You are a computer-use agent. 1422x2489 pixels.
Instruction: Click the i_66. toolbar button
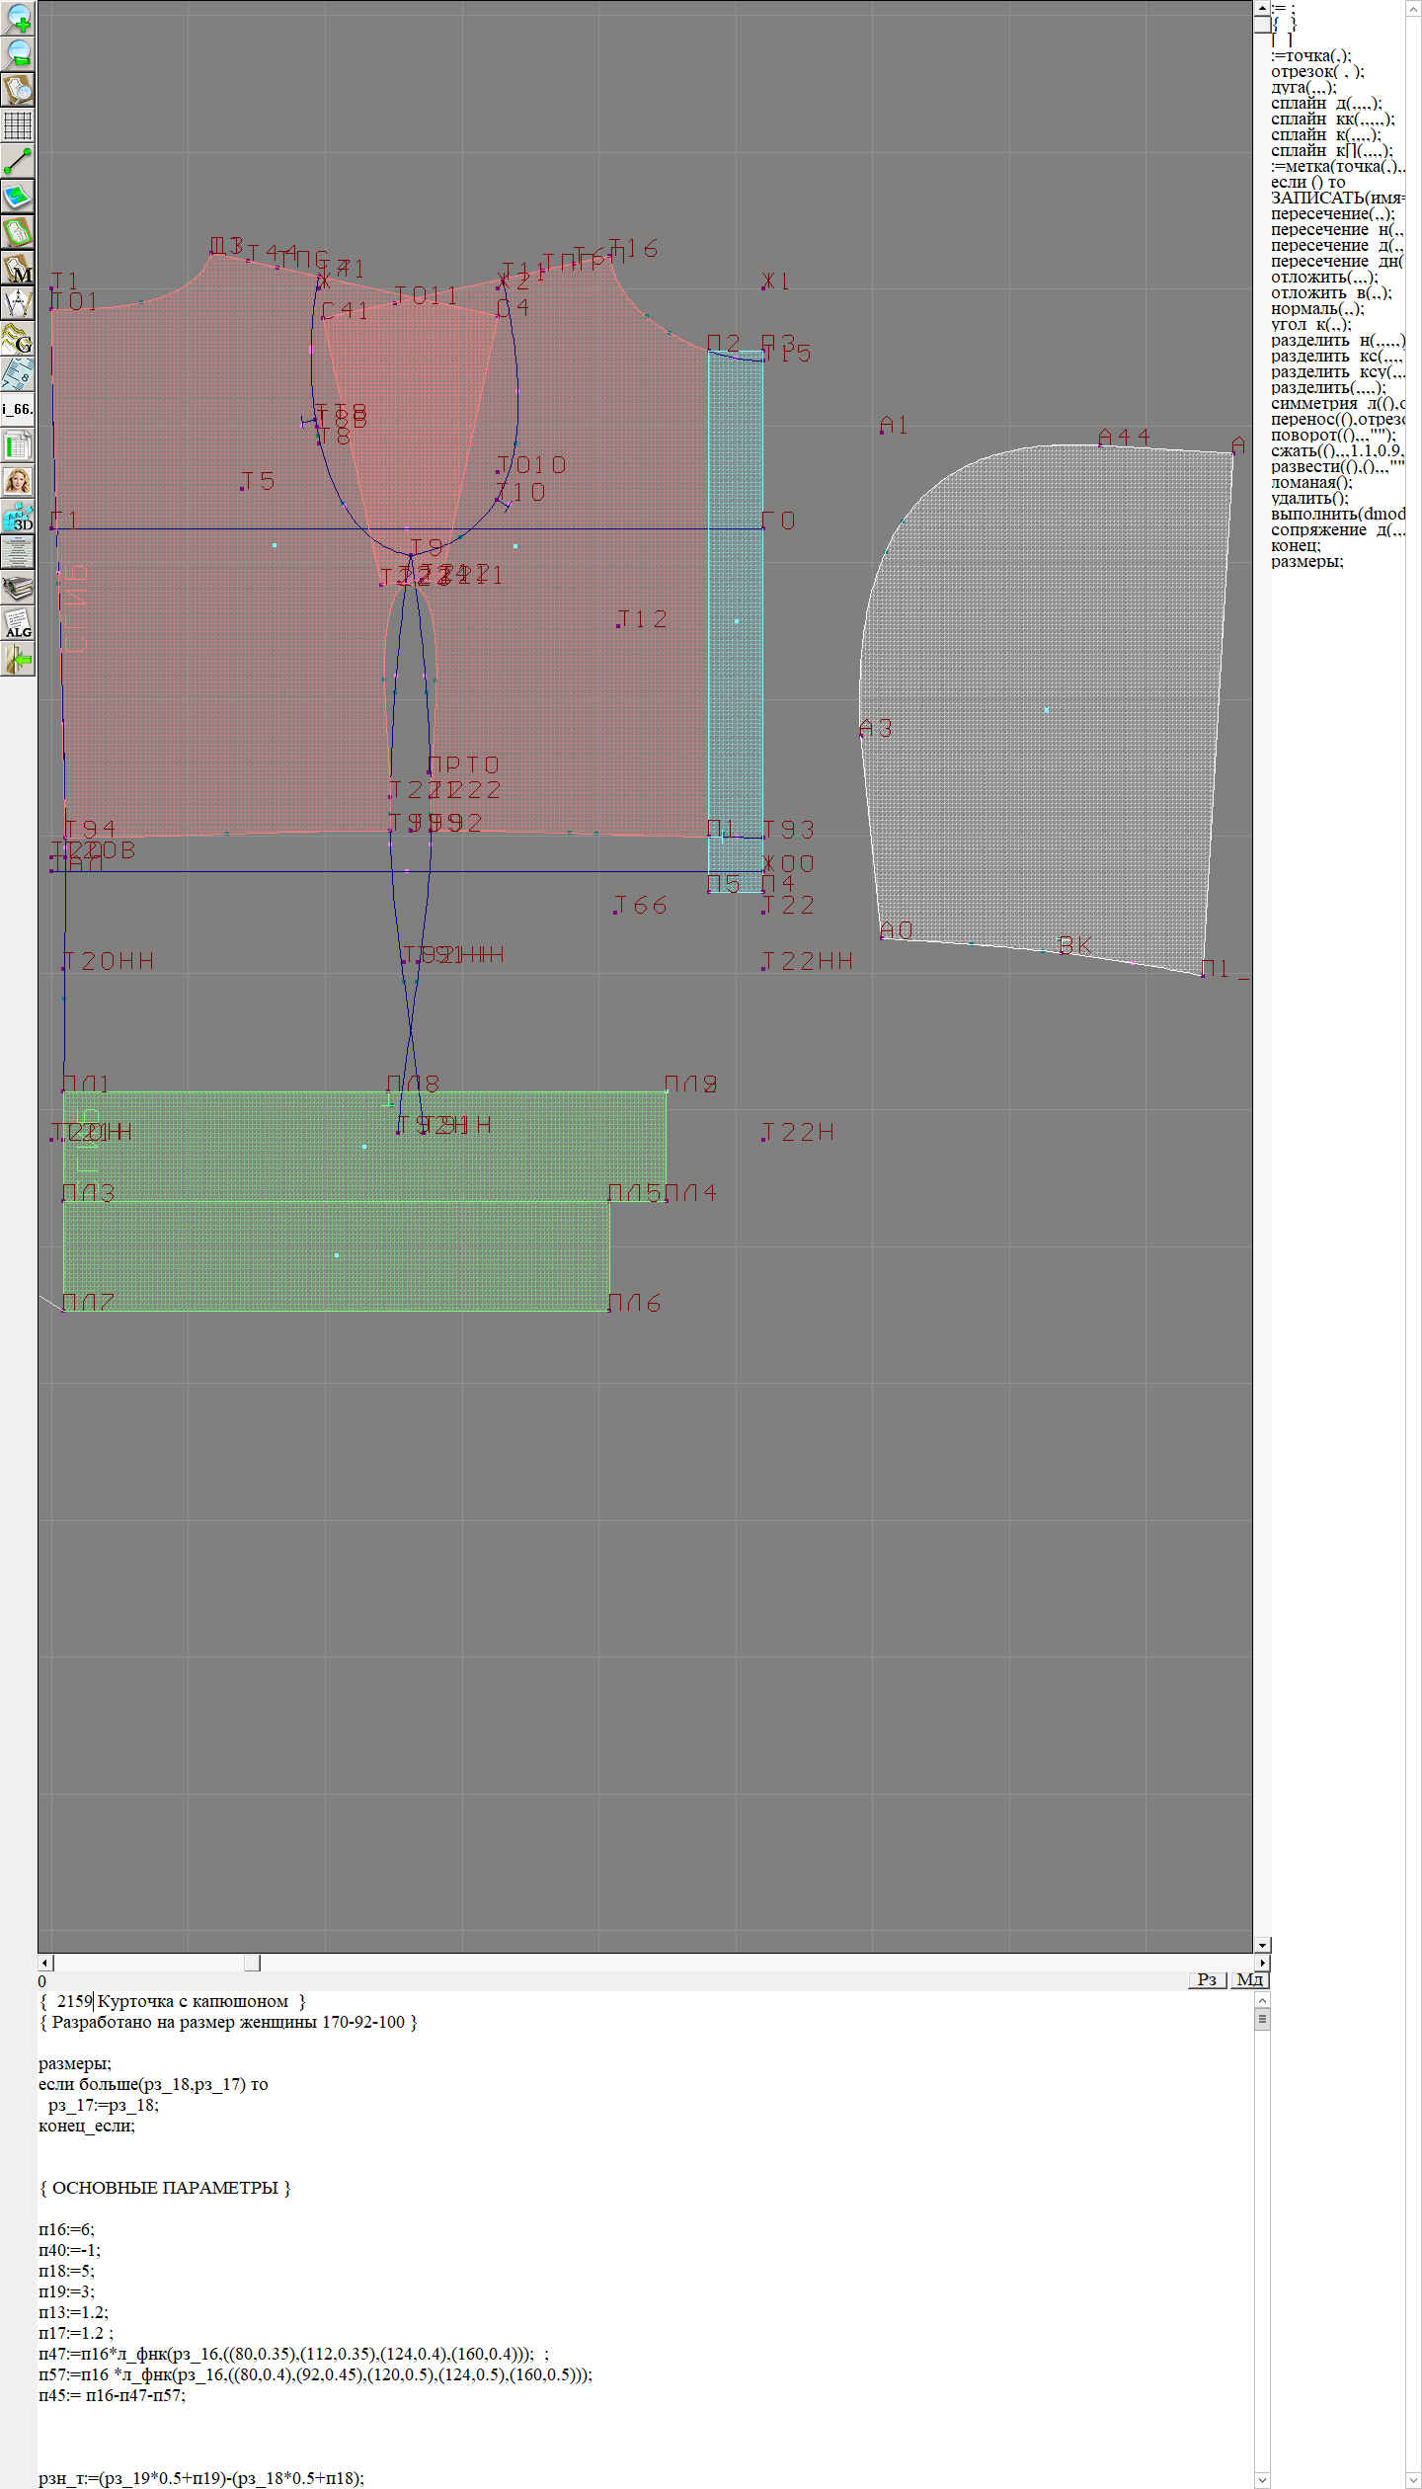click(18, 409)
